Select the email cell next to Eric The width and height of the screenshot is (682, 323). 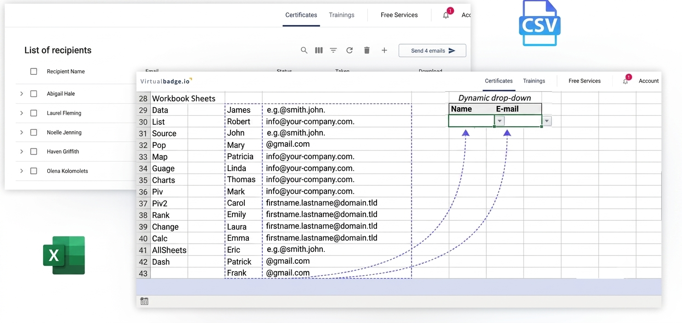[x=337, y=250]
